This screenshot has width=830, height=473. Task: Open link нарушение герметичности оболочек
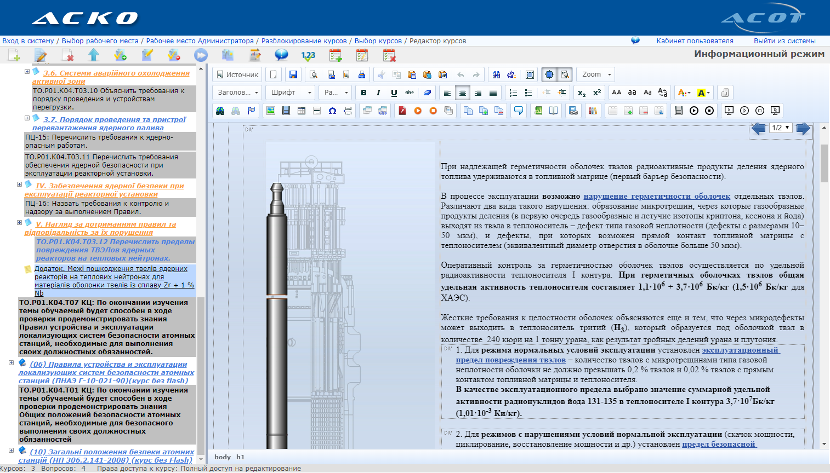(657, 196)
